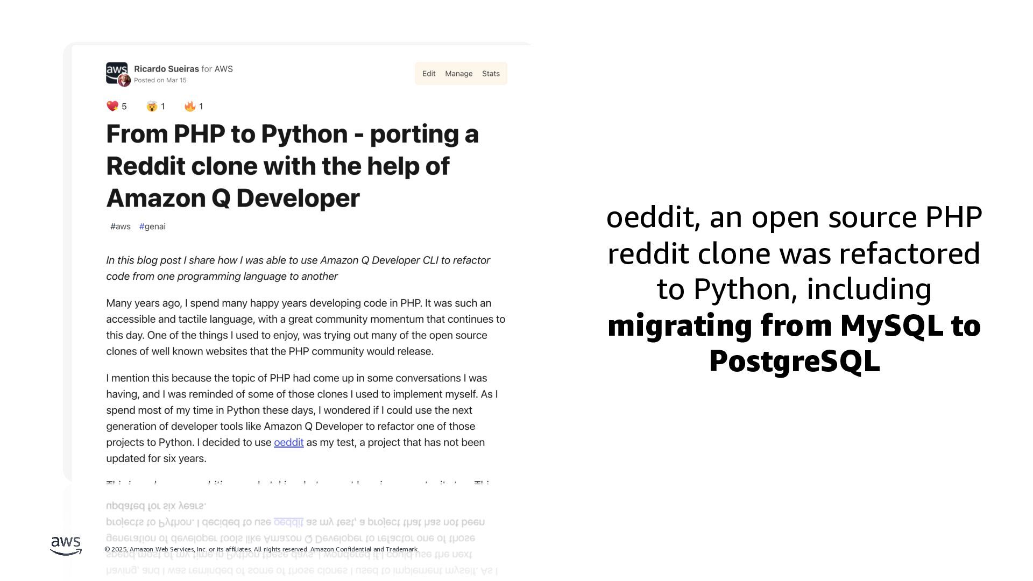Click the "Posted on Mar 15" date
1033x581 pixels.
pos(160,80)
